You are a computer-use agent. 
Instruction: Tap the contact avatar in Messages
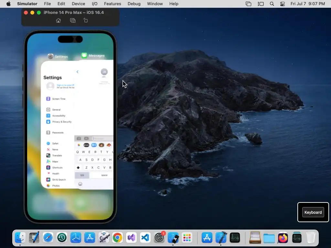[x=104, y=72]
